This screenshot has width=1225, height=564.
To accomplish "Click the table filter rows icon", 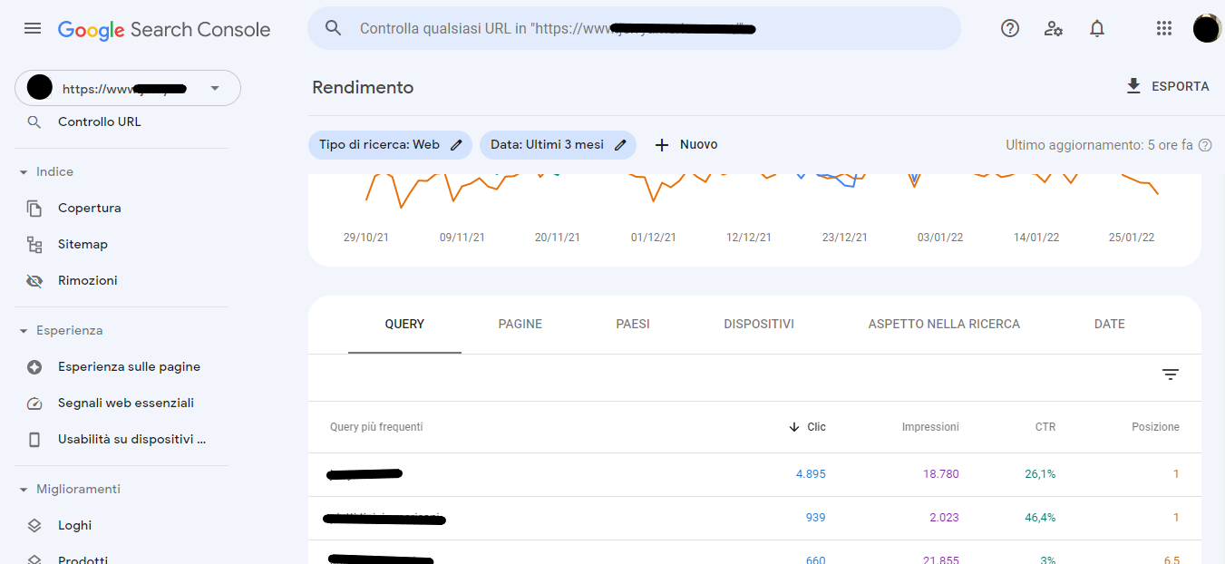I will coord(1171,374).
